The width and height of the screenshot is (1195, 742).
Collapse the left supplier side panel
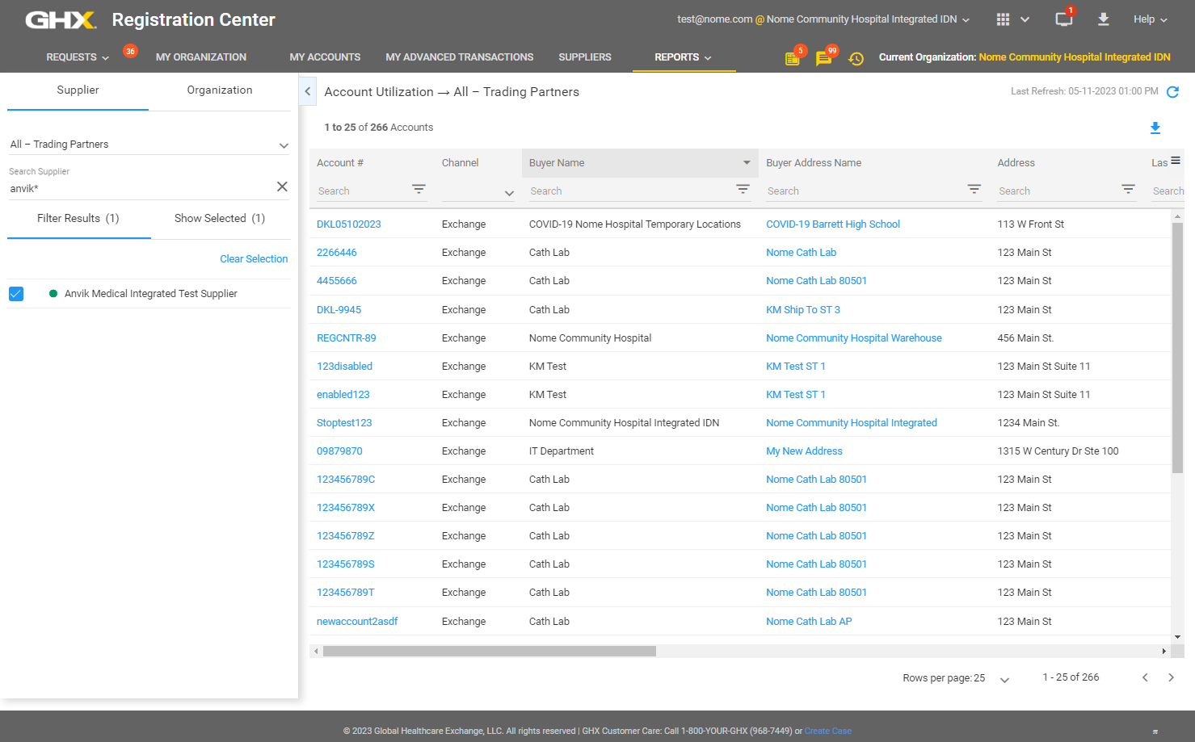pos(307,92)
